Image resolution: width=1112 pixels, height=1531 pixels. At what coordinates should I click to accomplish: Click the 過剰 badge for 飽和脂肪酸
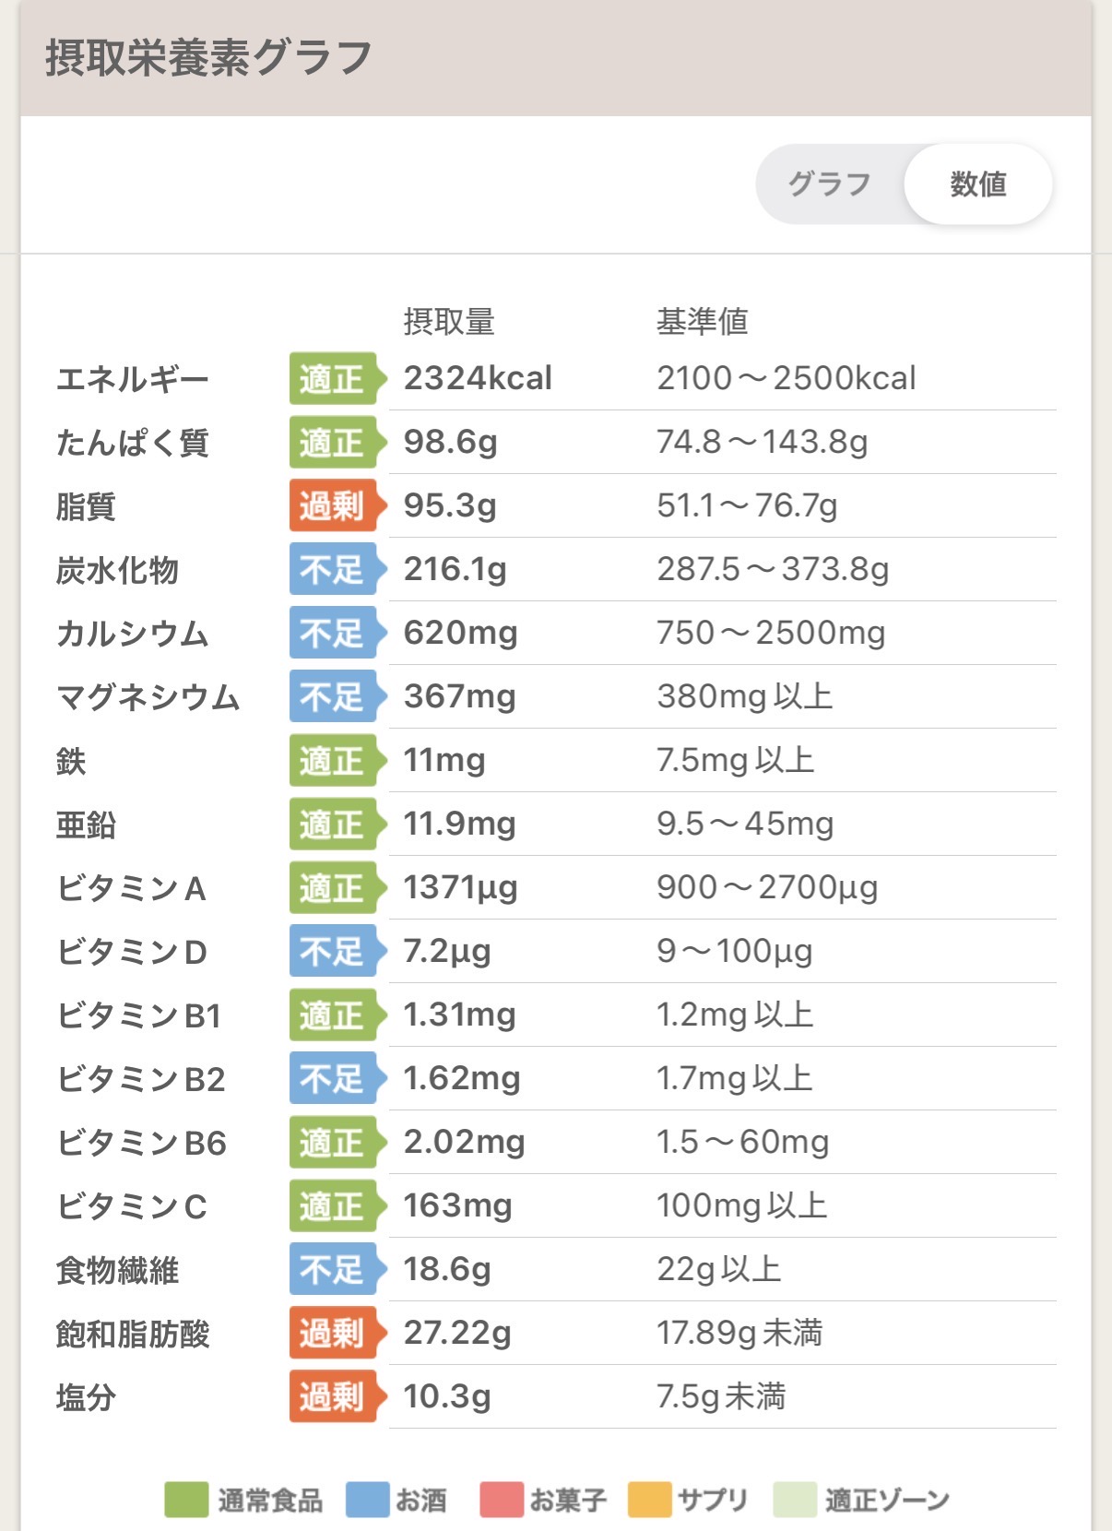tap(332, 1333)
